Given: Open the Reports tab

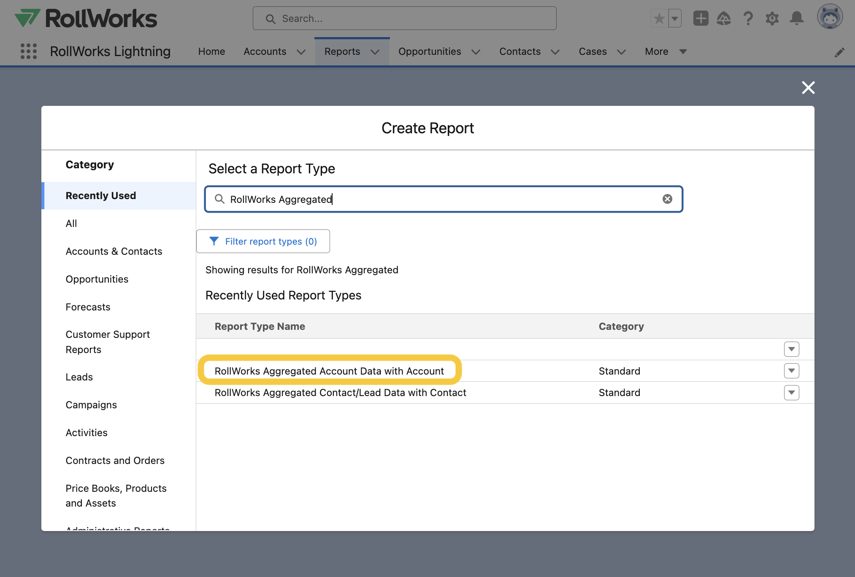Looking at the screenshot, I should pyautogui.click(x=342, y=51).
